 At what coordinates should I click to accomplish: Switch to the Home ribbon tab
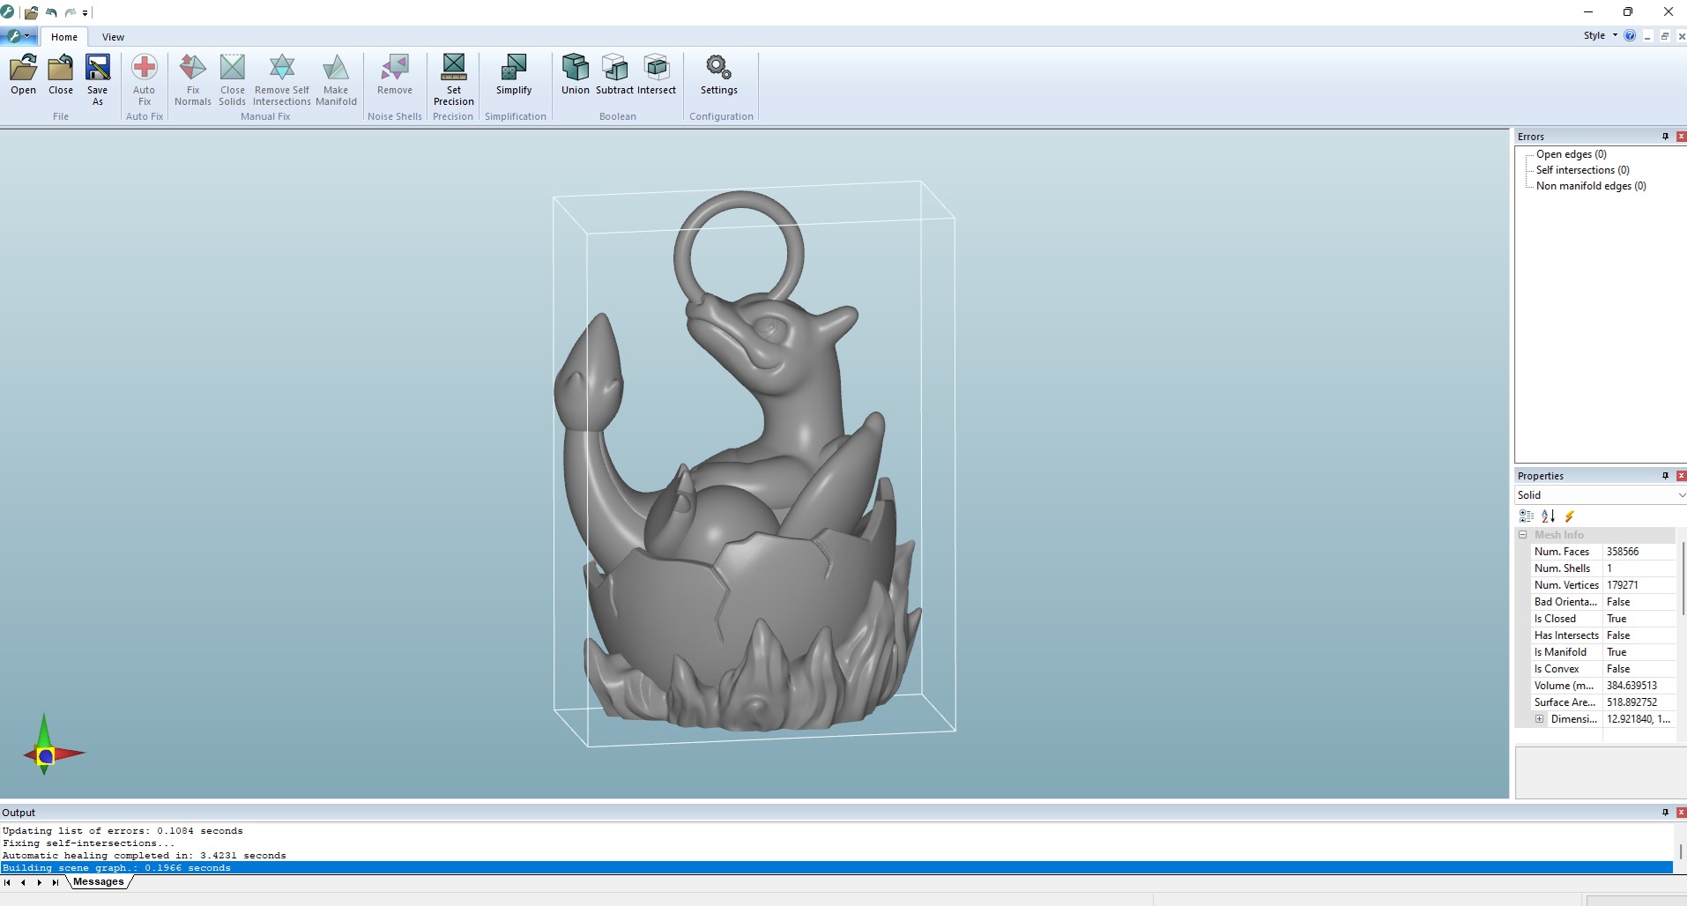64,37
